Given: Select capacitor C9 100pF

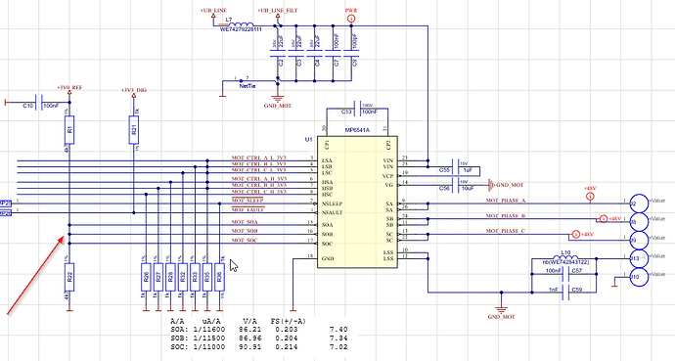Looking at the screenshot, I should pos(351,54).
